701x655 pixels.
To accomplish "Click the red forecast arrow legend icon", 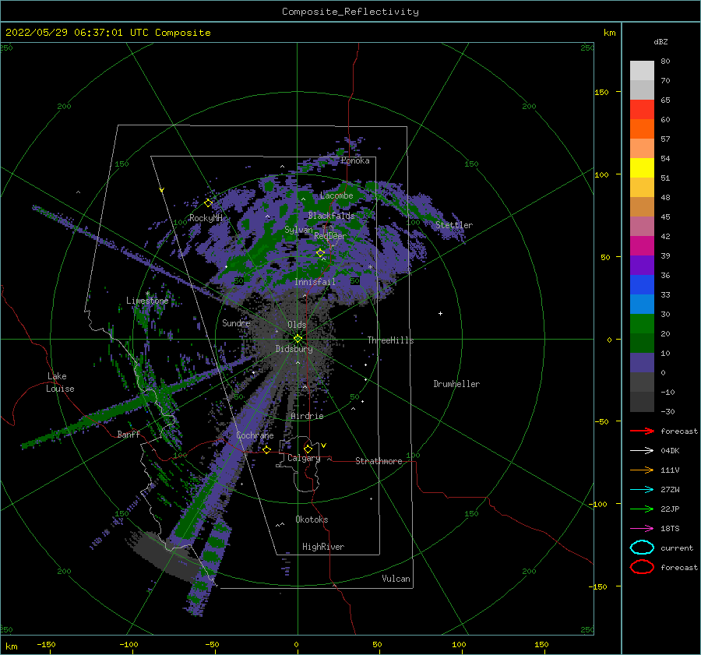I will pyautogui.click(x=642, y=431).
